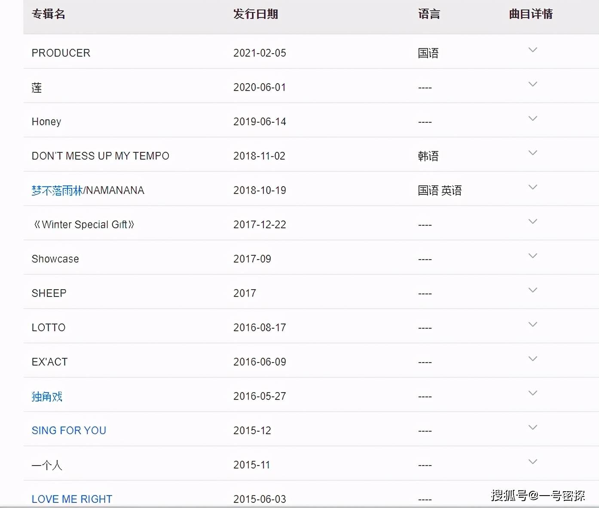Select the Honey album name

pos(46,122)
